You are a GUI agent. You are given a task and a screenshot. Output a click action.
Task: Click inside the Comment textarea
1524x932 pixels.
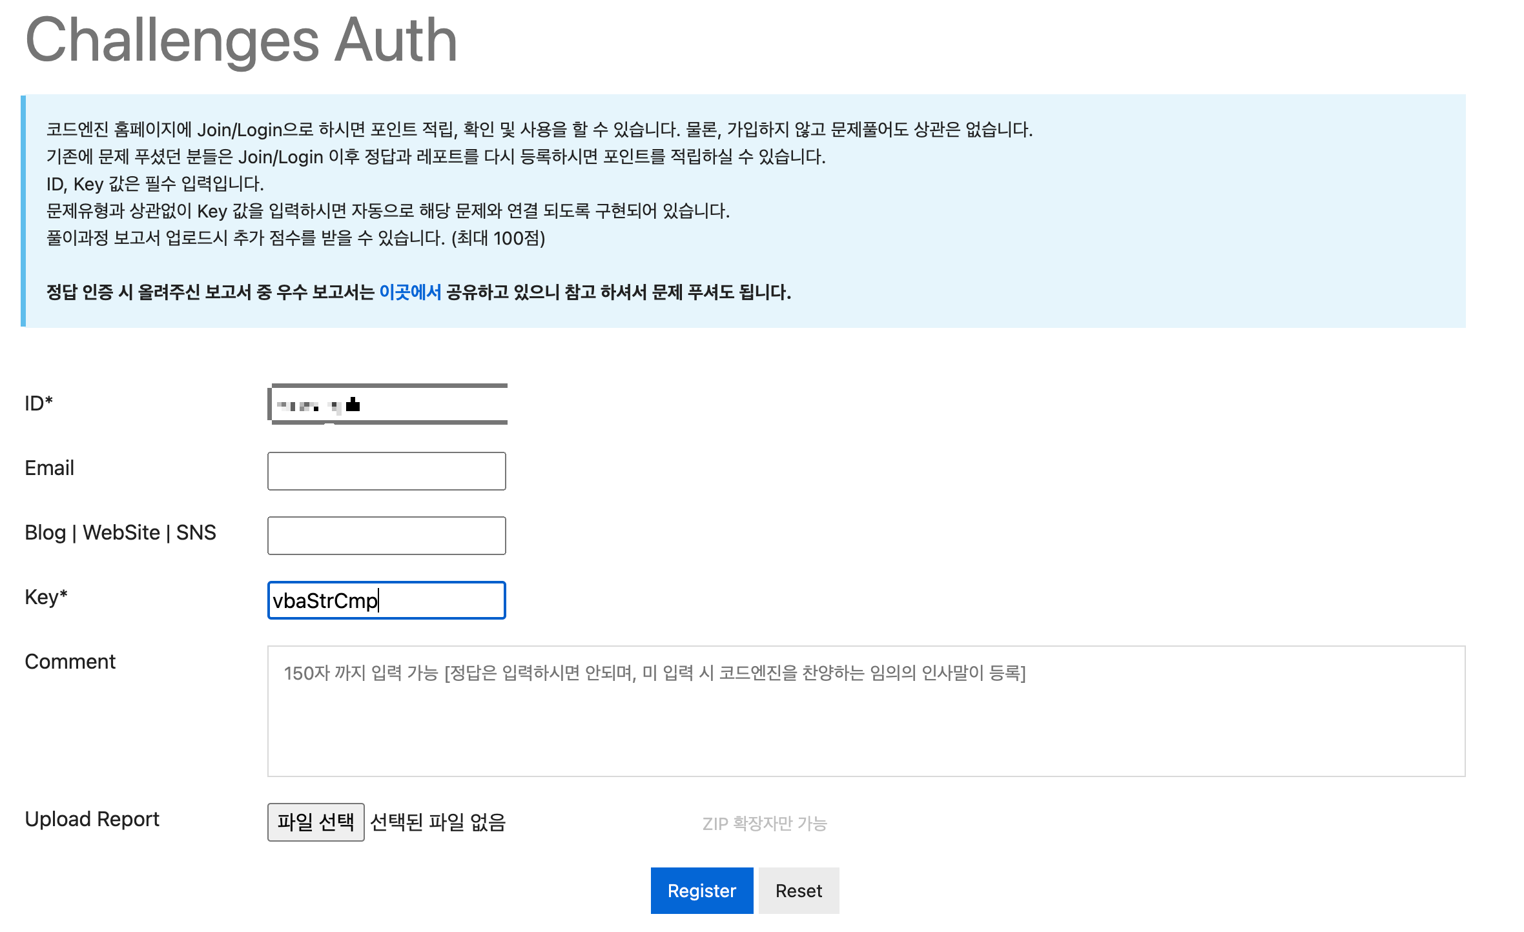(x=865, y=716)
